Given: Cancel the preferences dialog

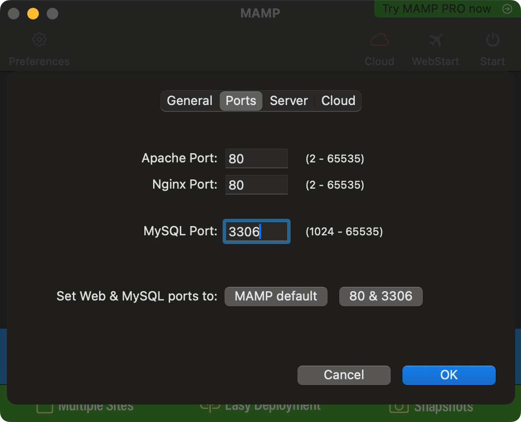Looking at the screenshot, I should pyautogui.click(x=344, y=375).
